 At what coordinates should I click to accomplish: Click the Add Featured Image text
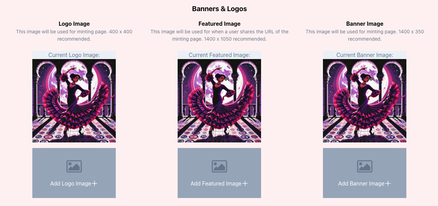(216, 183)
